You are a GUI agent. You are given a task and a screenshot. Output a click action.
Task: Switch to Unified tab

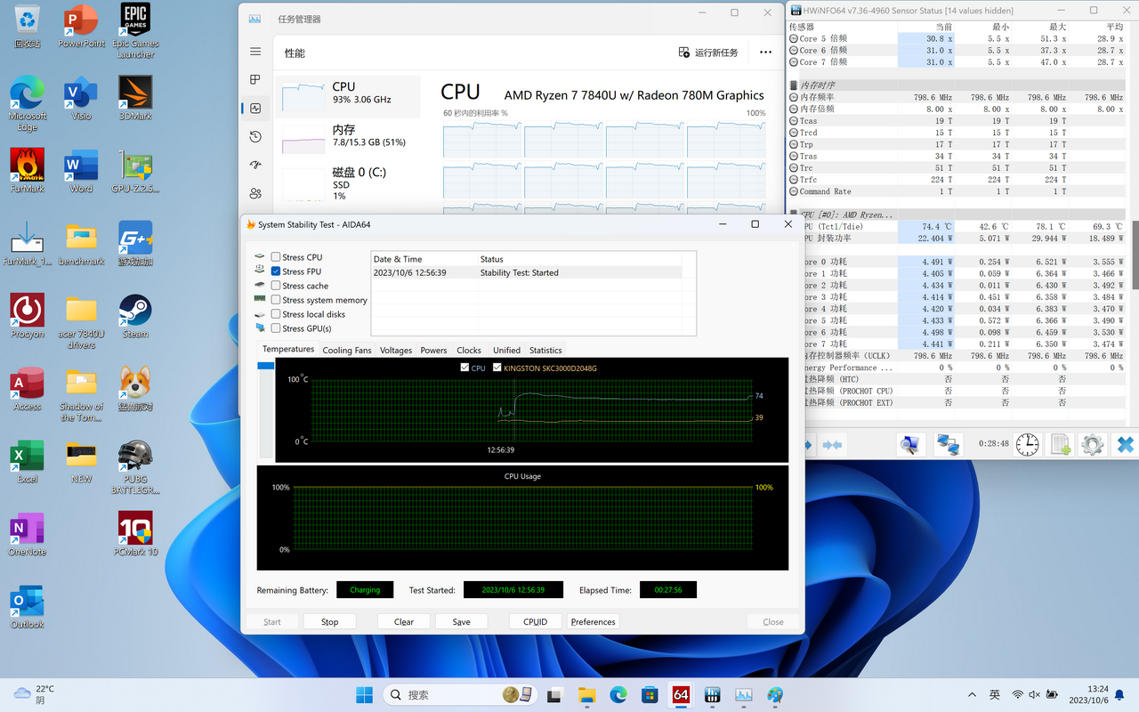pyautogui.click(x=506, y=350)
